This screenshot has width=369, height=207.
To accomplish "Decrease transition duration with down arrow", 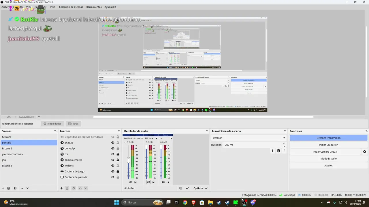I will point(284,146).
